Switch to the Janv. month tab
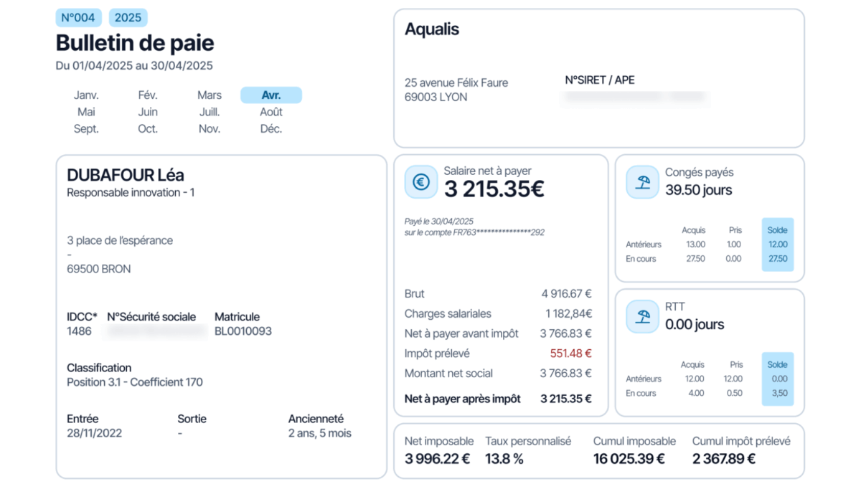The image size is (861, 484). [86, 95]
